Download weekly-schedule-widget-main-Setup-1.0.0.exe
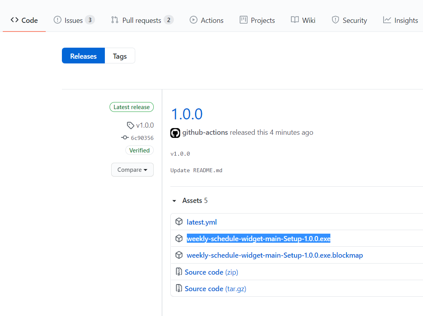 click(259, 238)
